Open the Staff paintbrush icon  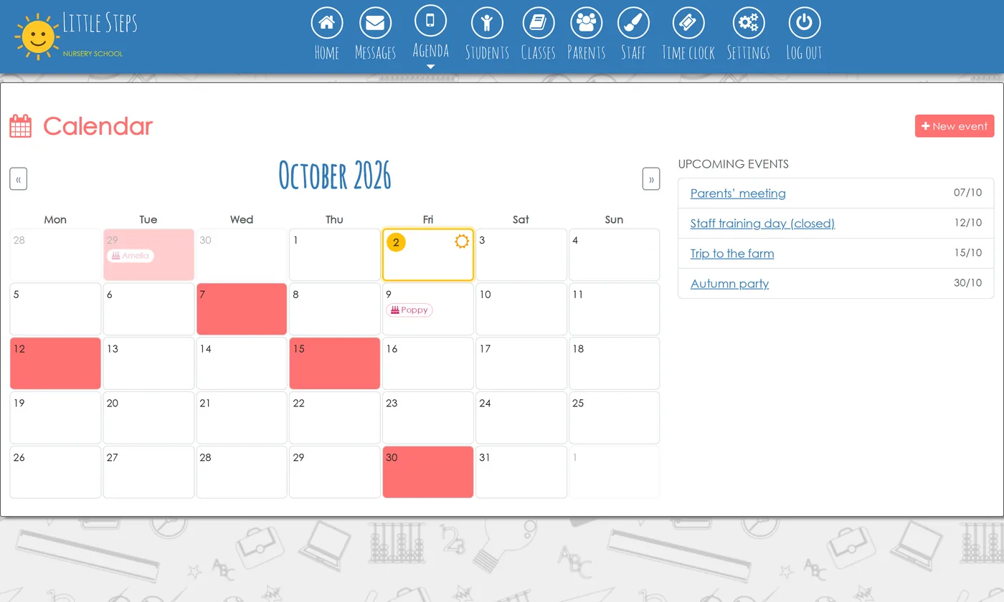(x=633, y=23)
